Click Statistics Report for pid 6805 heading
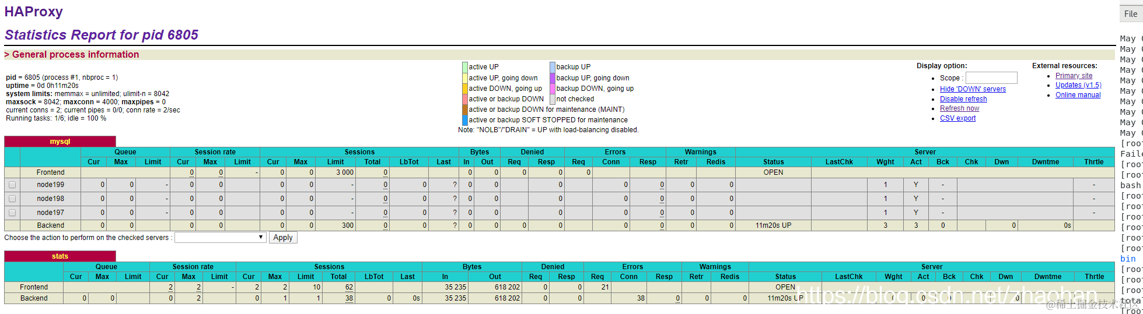This screenshot has width=1143, height=314. coord(102,35)
